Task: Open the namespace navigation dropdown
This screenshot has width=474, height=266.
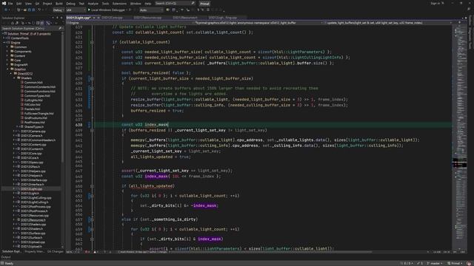Action: (258, 23)
